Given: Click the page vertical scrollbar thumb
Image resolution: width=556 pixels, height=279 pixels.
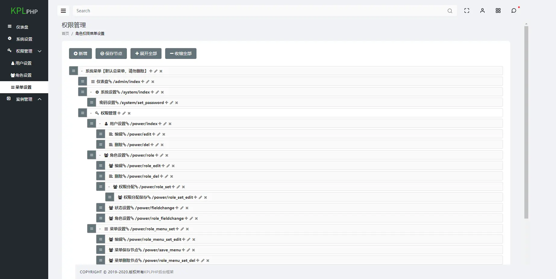Looking at the screenshot, I should [526, 122].
